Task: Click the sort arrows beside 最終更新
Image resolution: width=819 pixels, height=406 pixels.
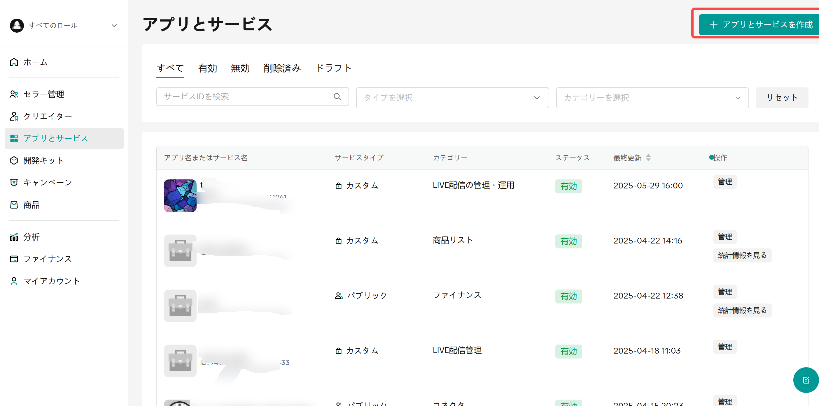Action: [x=648, y=158]
